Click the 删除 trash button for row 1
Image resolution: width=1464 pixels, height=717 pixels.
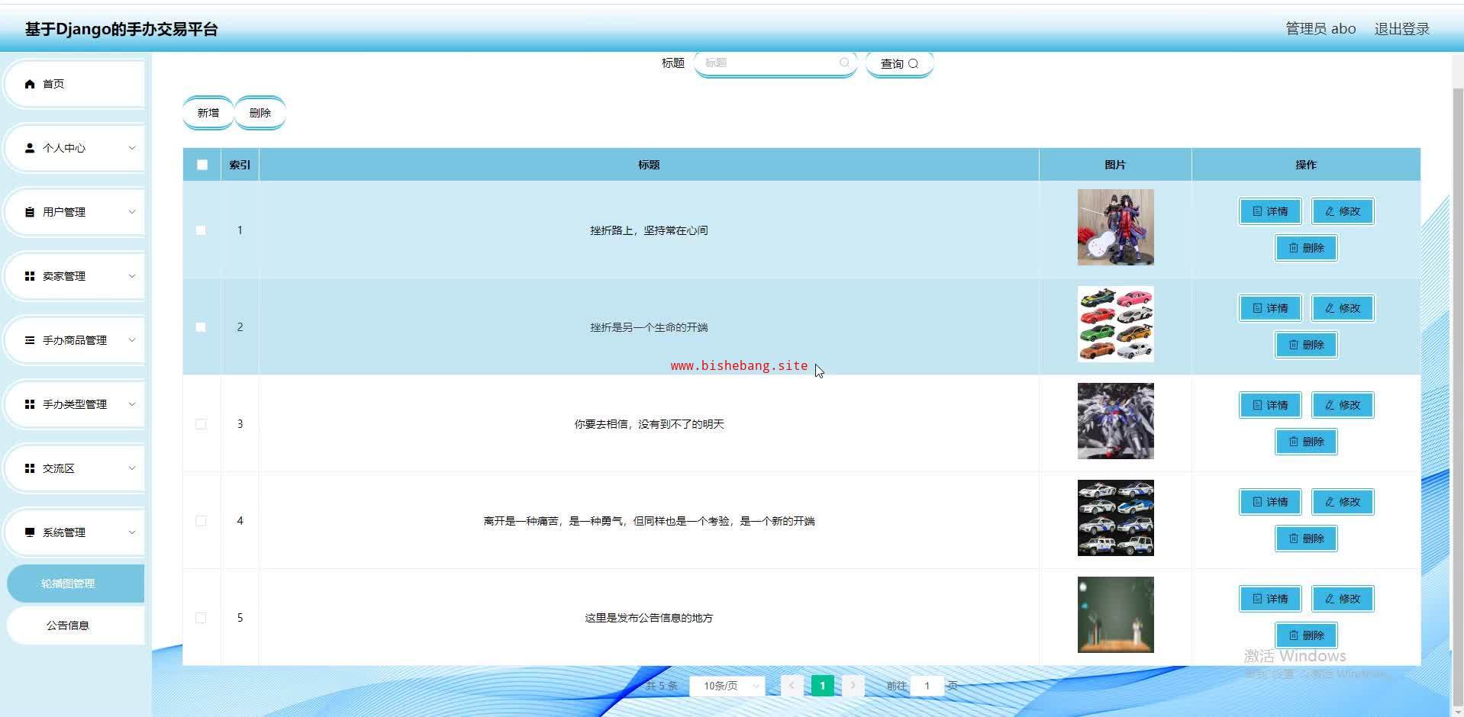(x=1306, y=248)
